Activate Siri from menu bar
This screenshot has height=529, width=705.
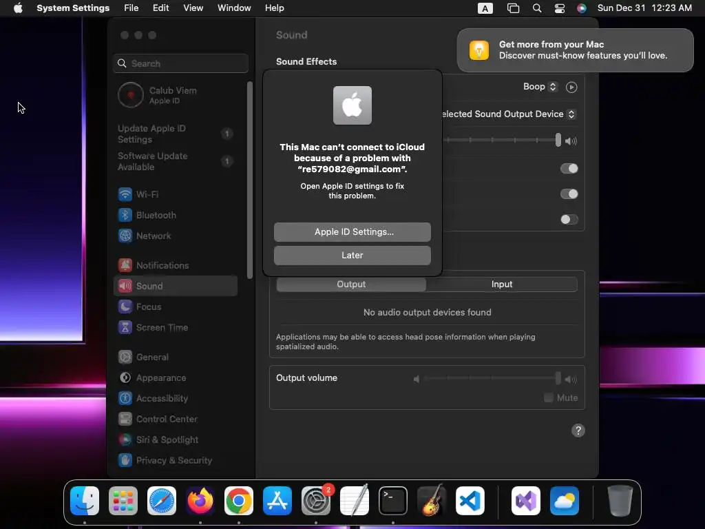point(582,8)
